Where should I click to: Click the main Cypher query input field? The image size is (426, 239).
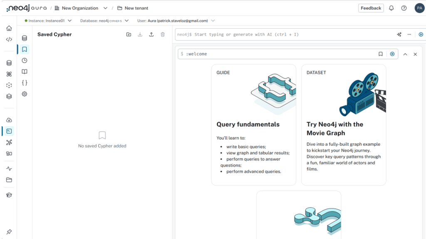[x=283, y=34]
